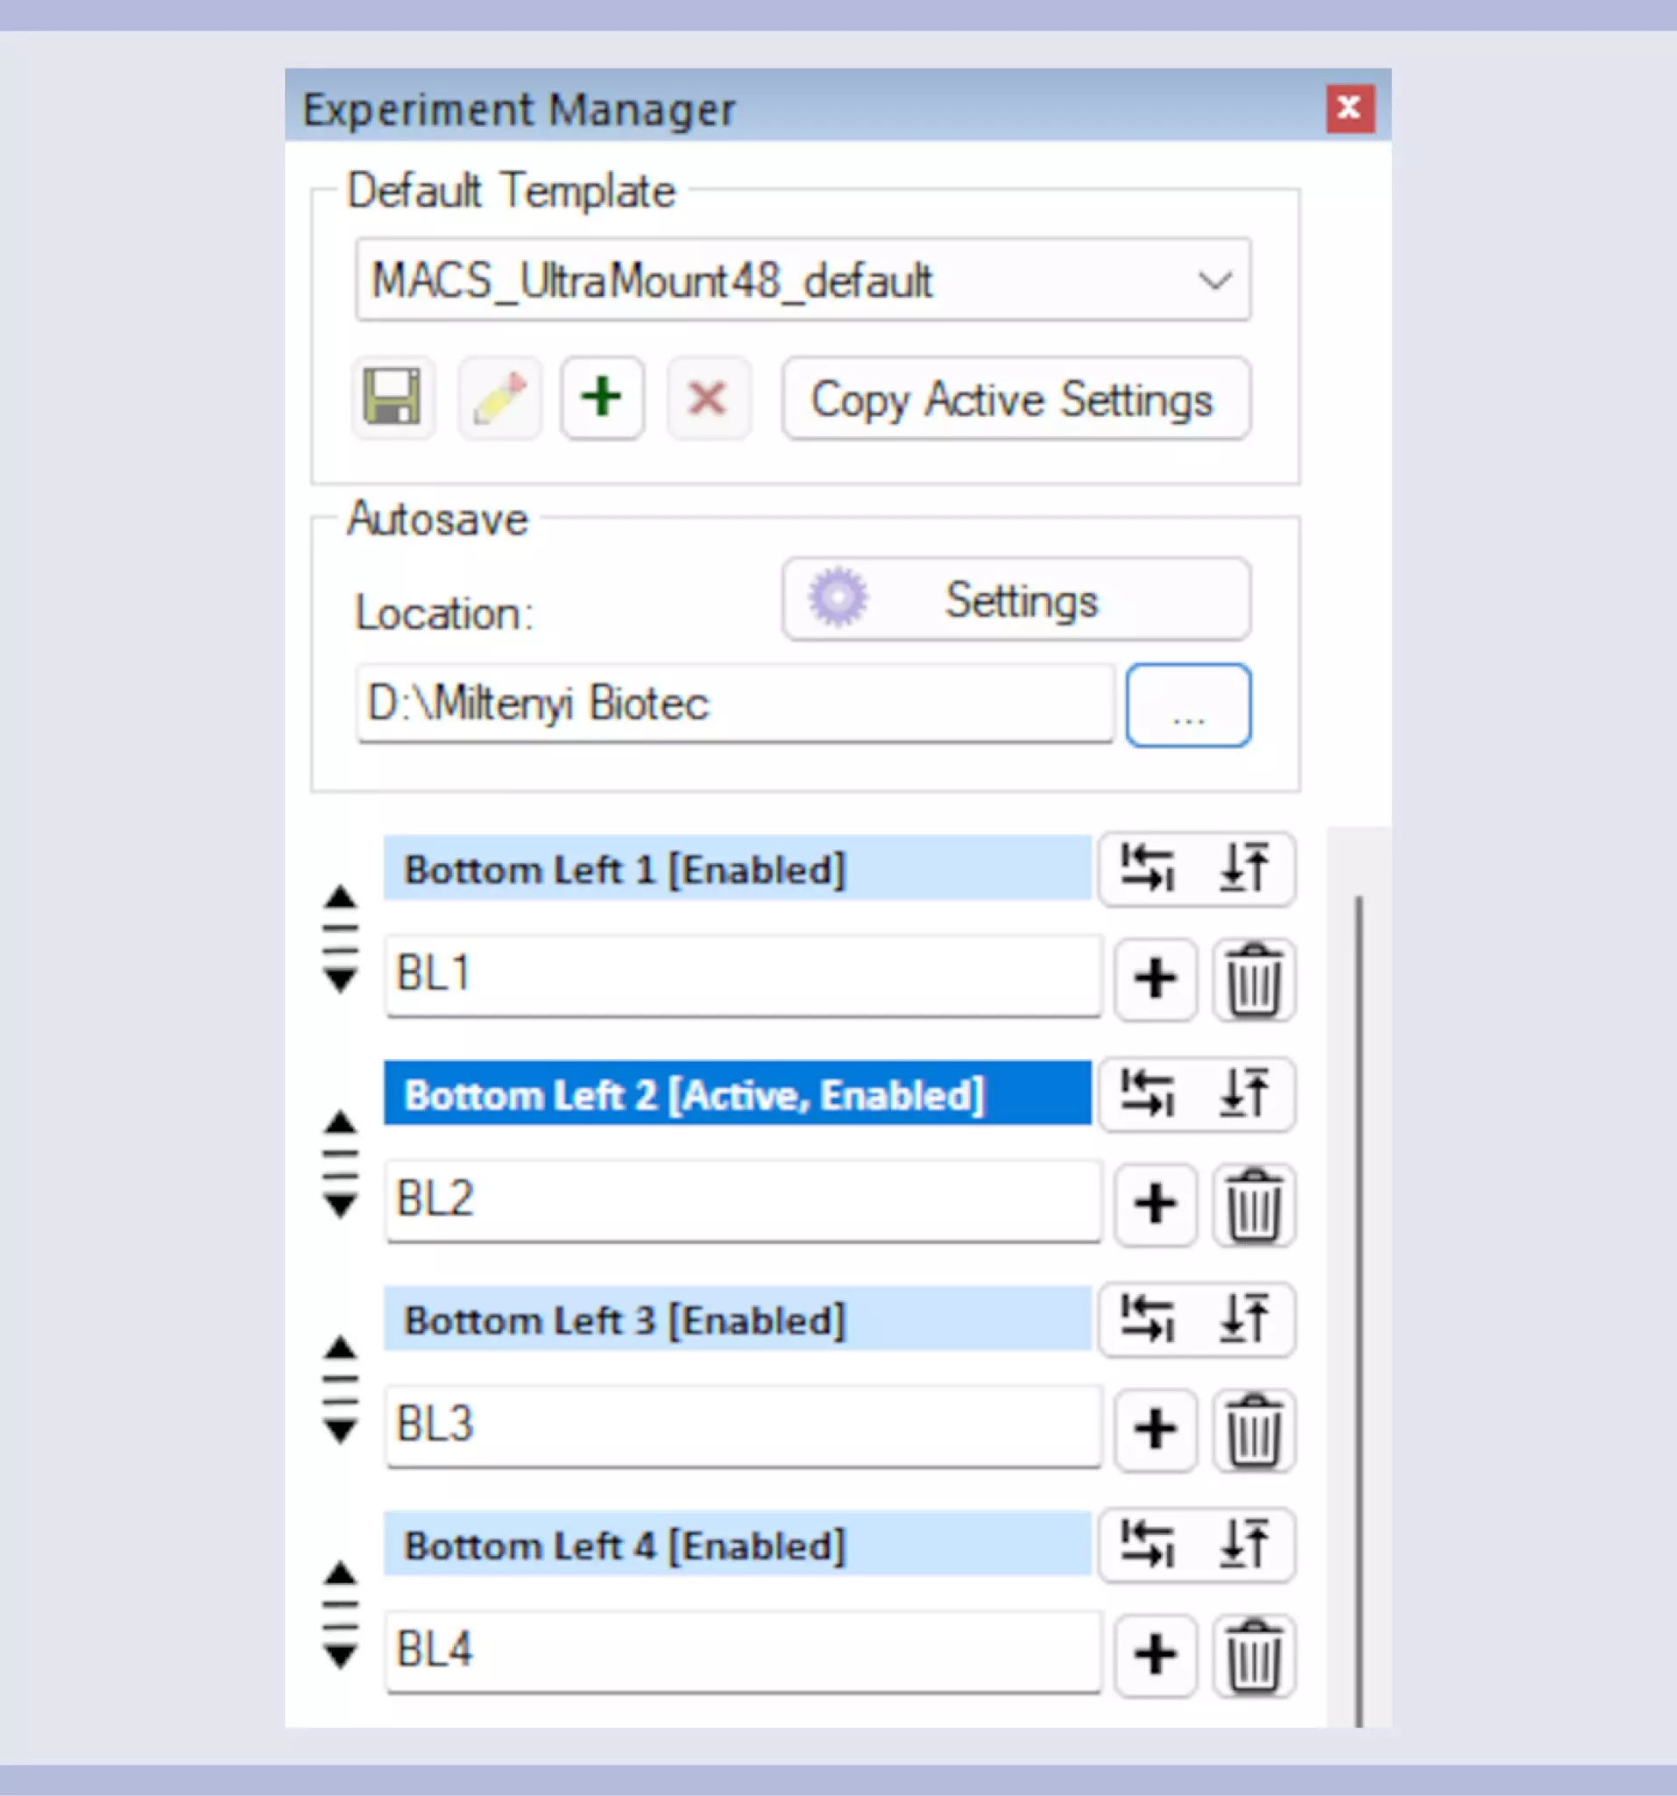Click the BL3 name input field
Screen dimensions: 1677x1796
point(744,1426)
